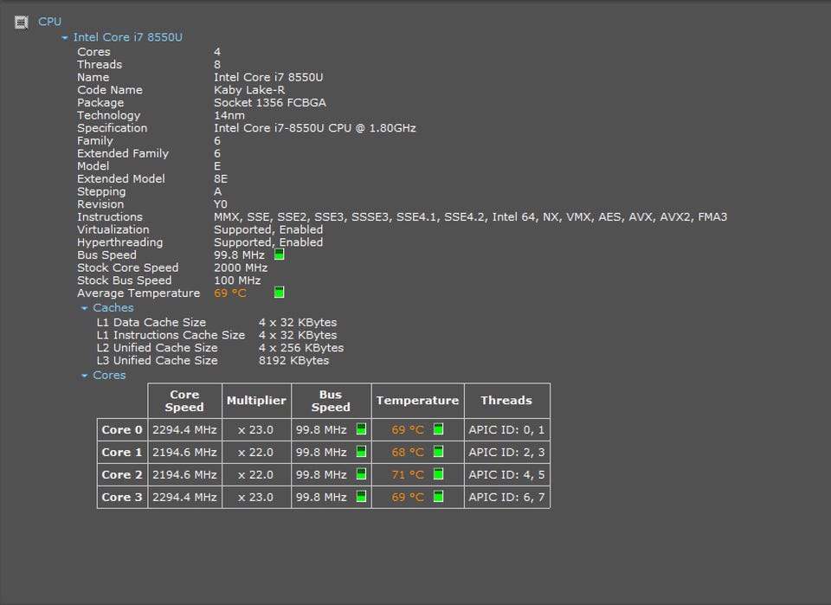Click the 69 °C average temperature value
Viewport: 831px width, 605px height.
(230, 293)
